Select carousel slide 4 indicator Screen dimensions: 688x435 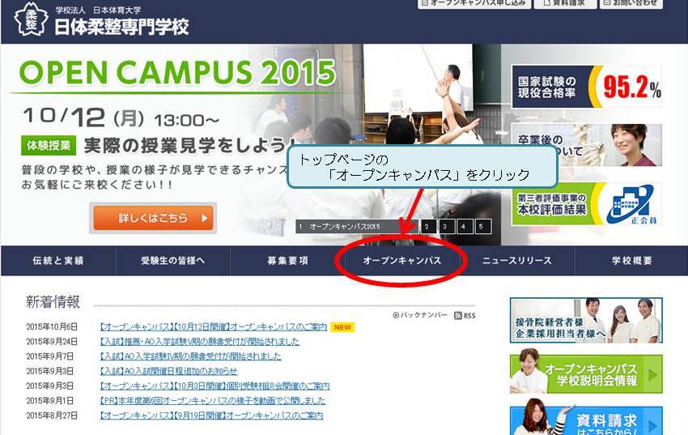tap(464, 227)
